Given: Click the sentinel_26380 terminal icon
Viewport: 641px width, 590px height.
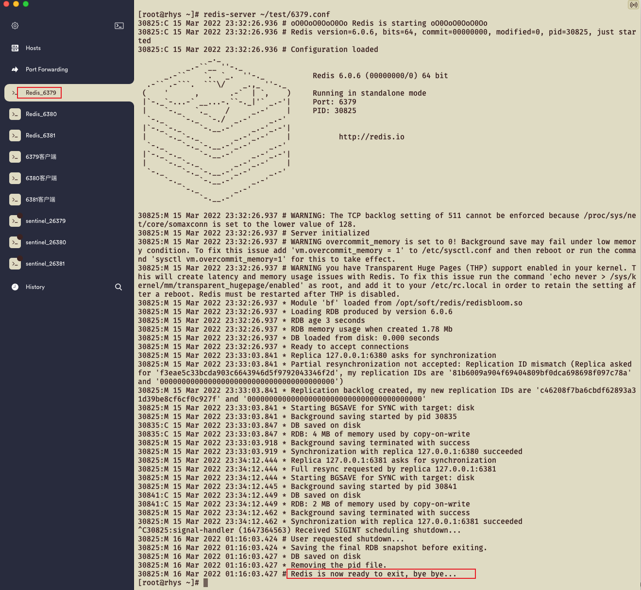Looking at the screenshot, I should (x=15, y=242).
